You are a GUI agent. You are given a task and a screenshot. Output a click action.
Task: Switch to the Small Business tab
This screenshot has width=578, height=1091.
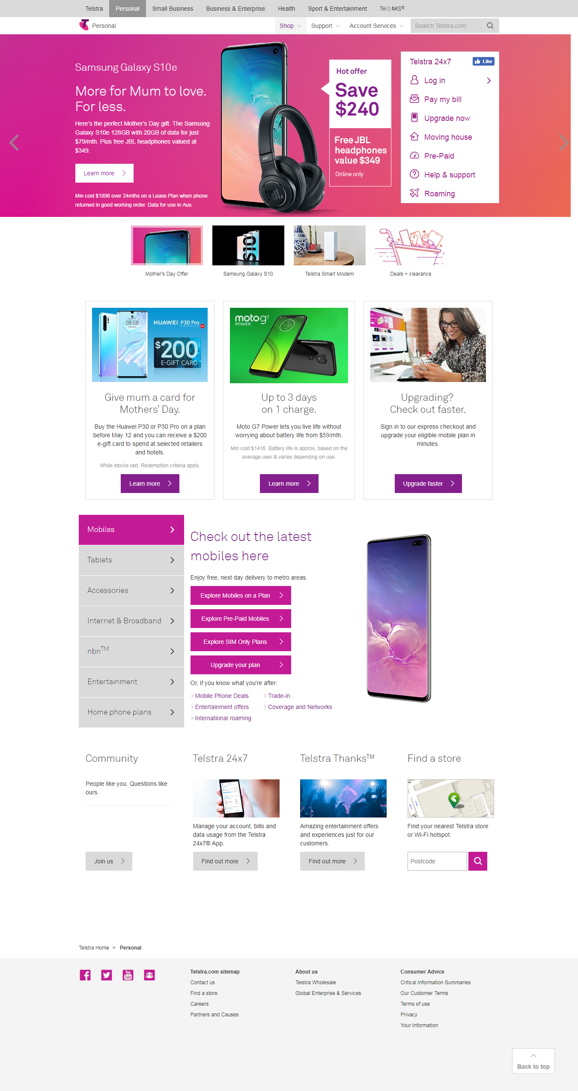[x=173, y=9]
